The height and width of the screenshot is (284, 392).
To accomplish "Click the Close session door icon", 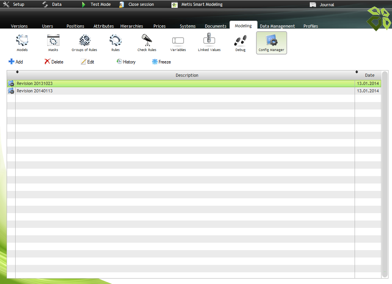I will 122,5.
